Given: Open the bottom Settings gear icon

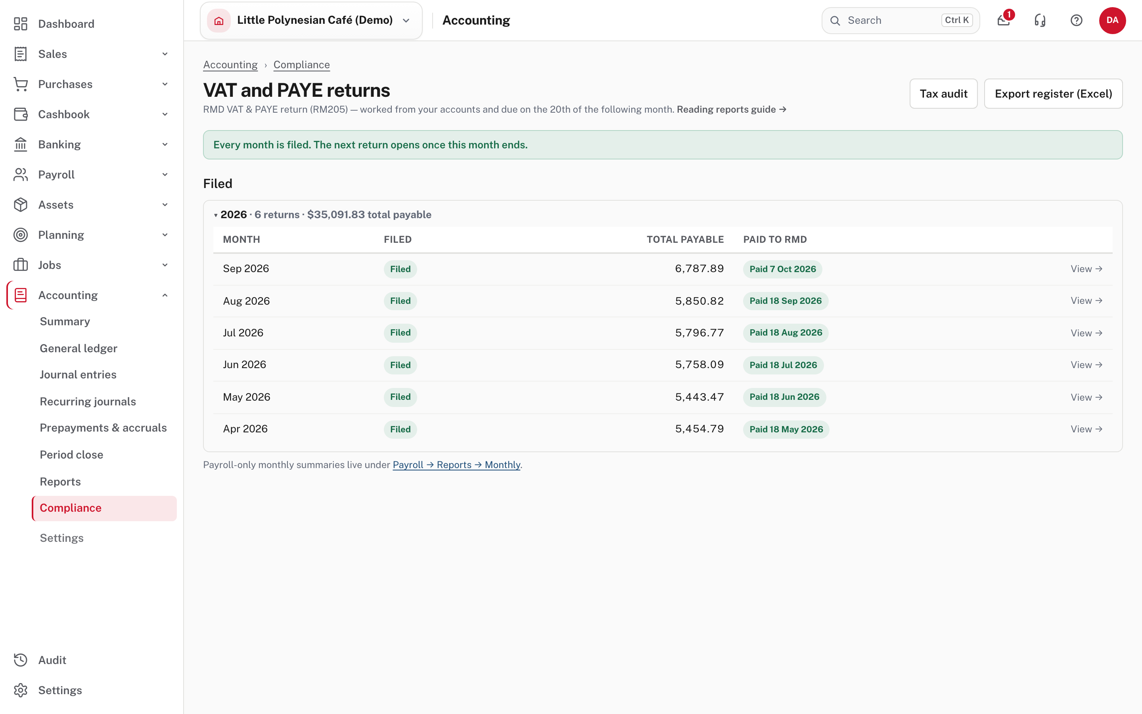Looking at the screenshot, I should point(20,690).
